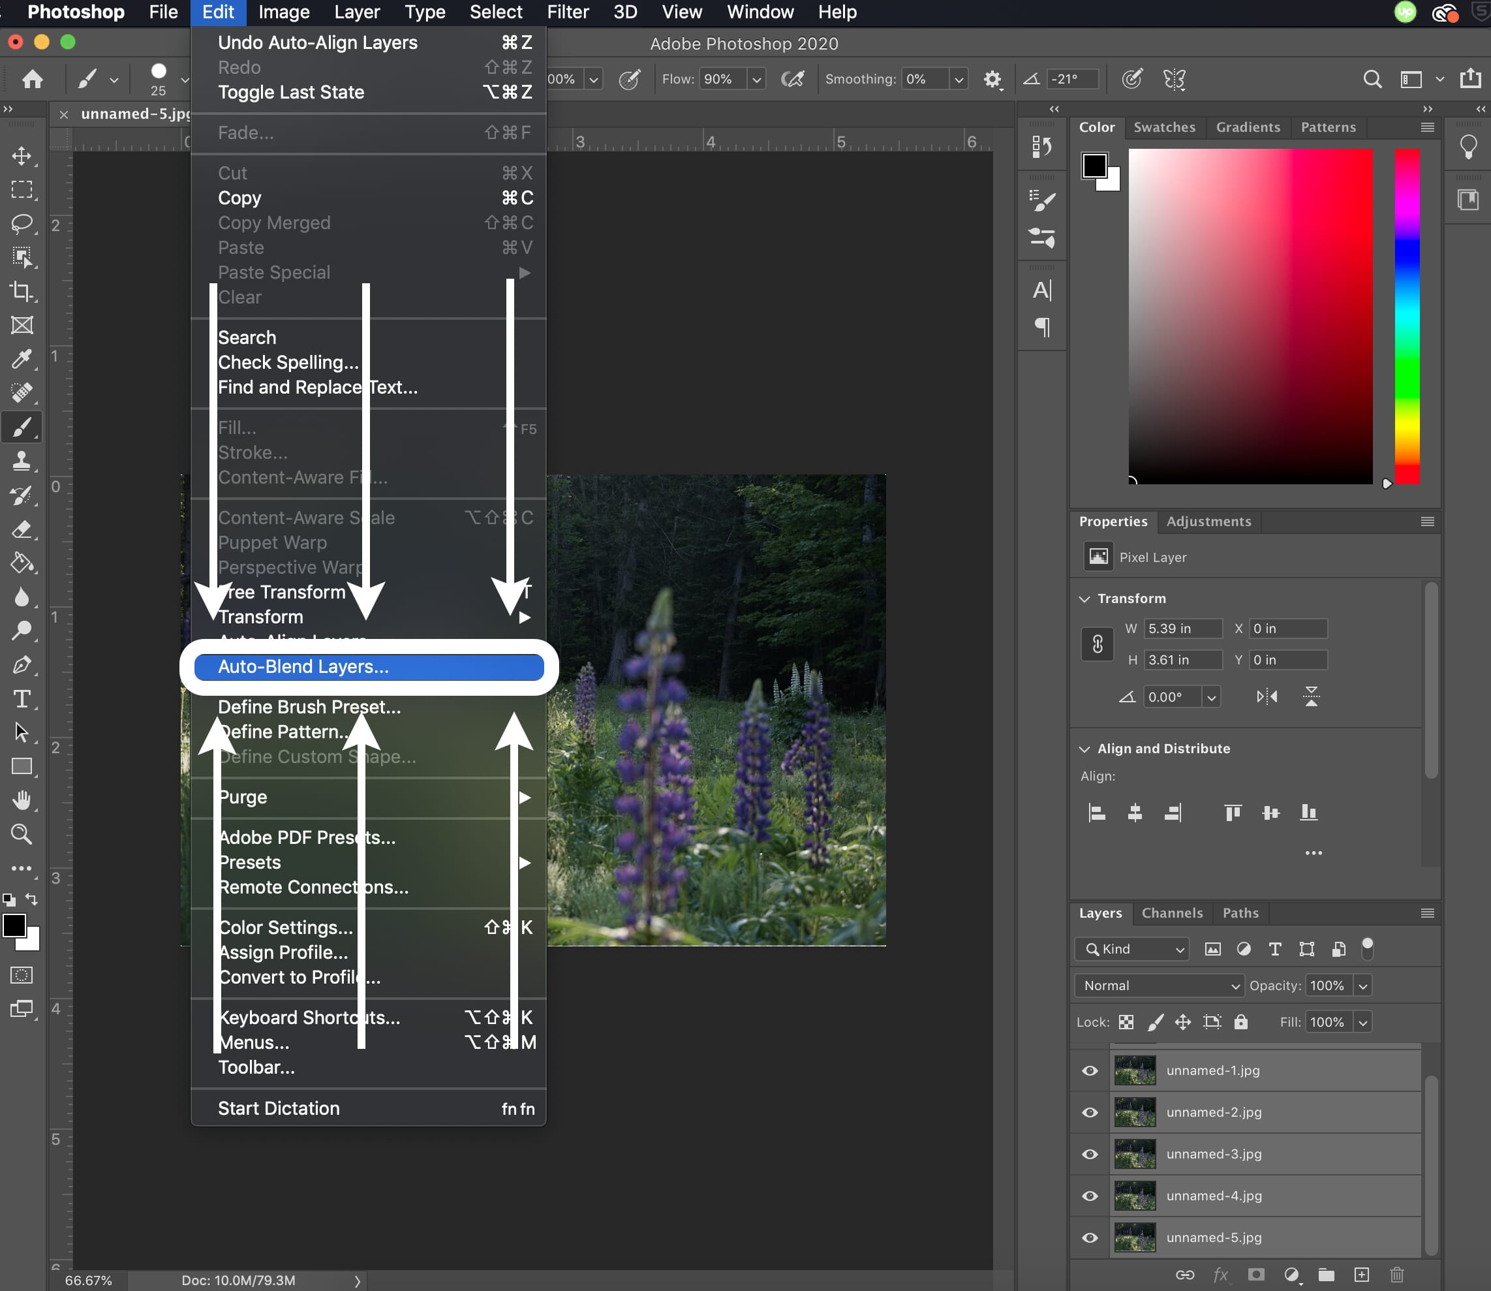Open the layer Opacity dropdown arrow

click(1362, 986)
